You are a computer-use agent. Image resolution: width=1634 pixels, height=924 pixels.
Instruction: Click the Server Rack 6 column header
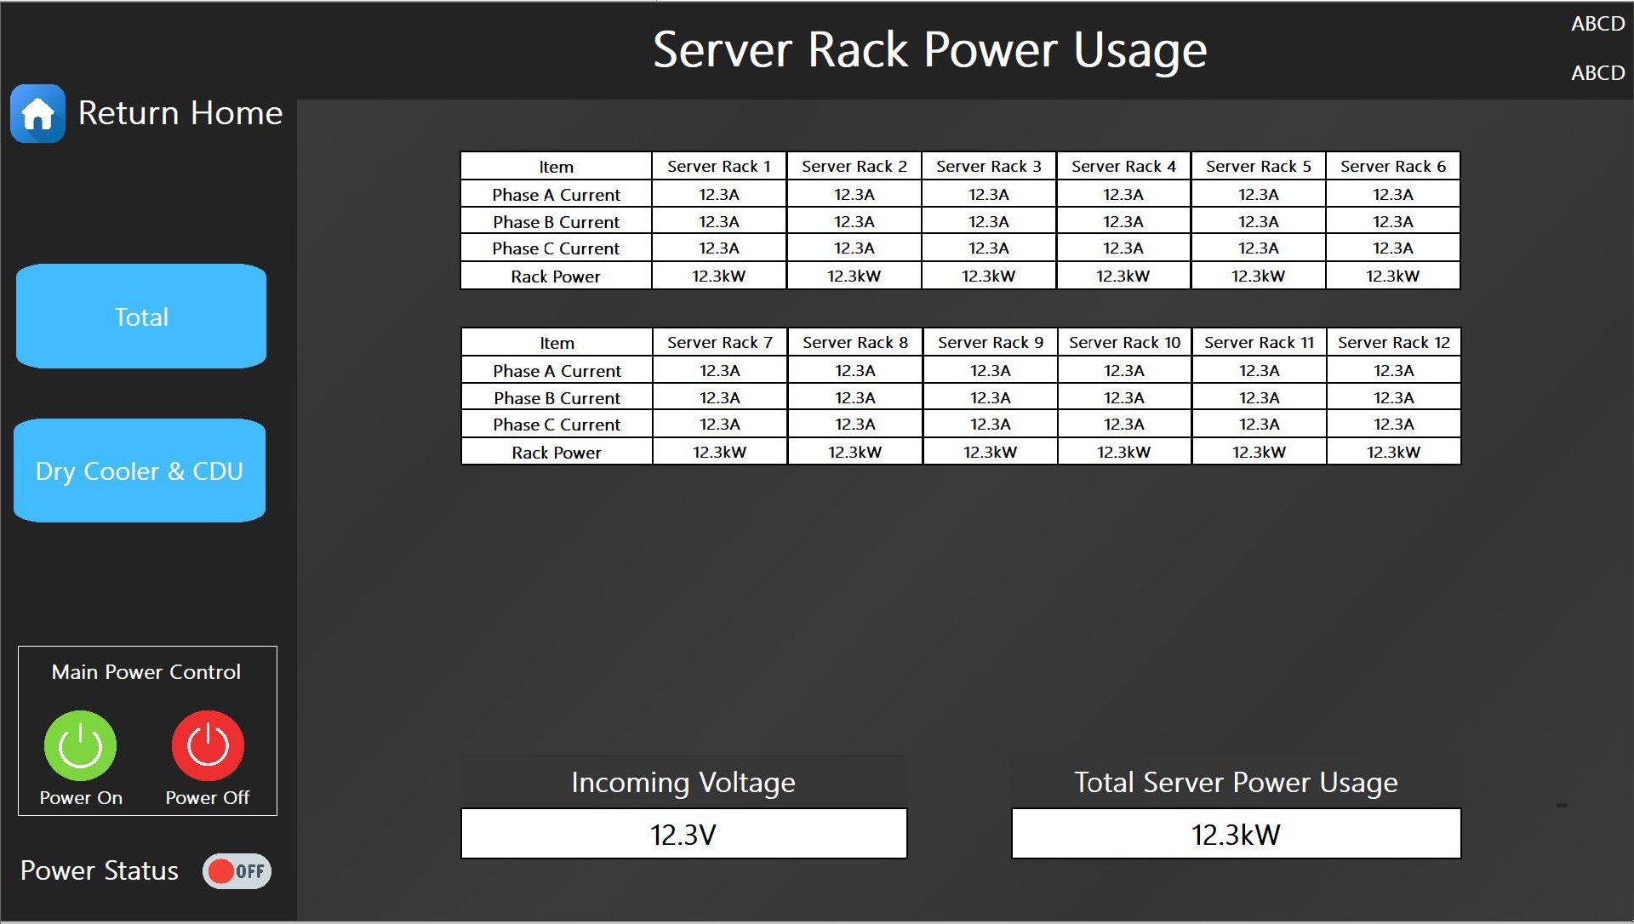click(1393, 166)
